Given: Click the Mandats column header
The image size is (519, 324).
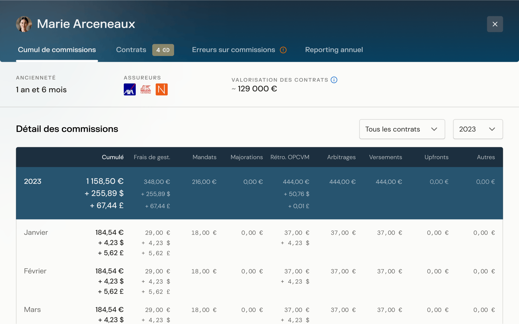Looking at the screenshot, I should [x=205, y=157].
